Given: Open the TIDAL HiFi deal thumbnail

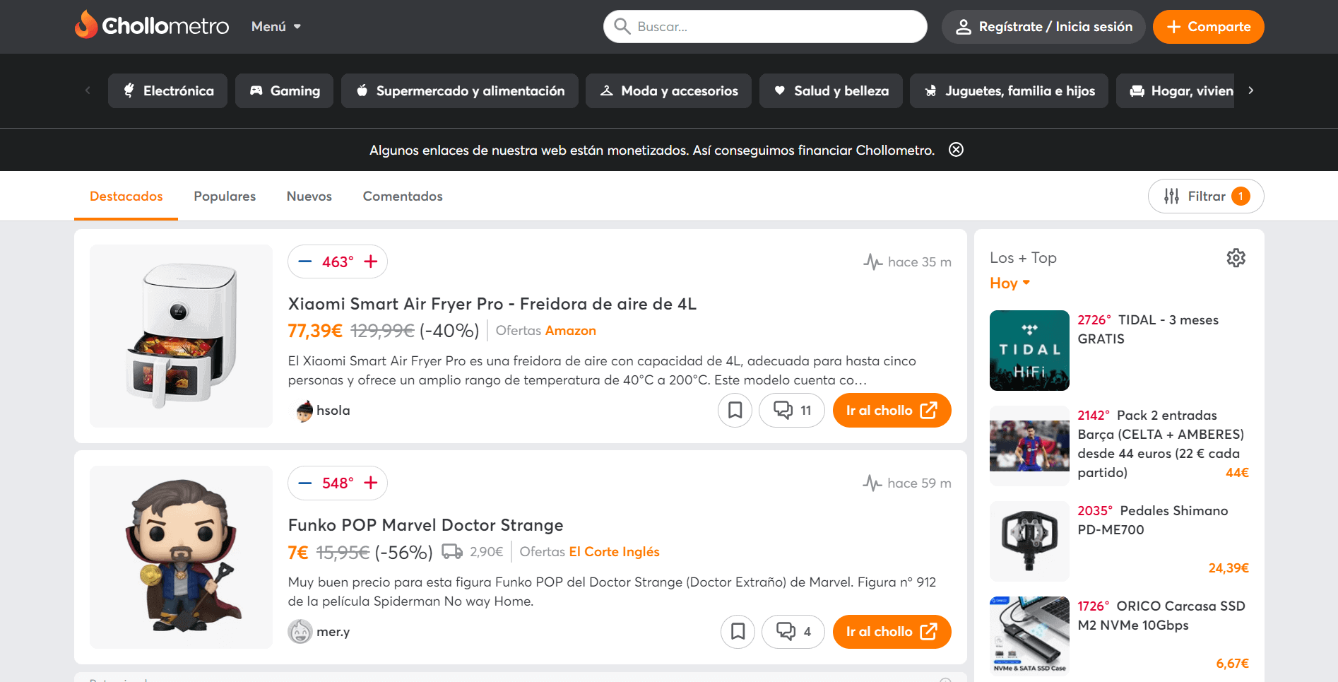Looking at the screenshot, I should (x=1029, y=351).
